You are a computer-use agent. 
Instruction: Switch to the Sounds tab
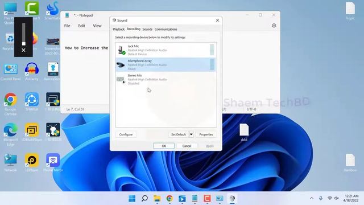coord(147,29)
